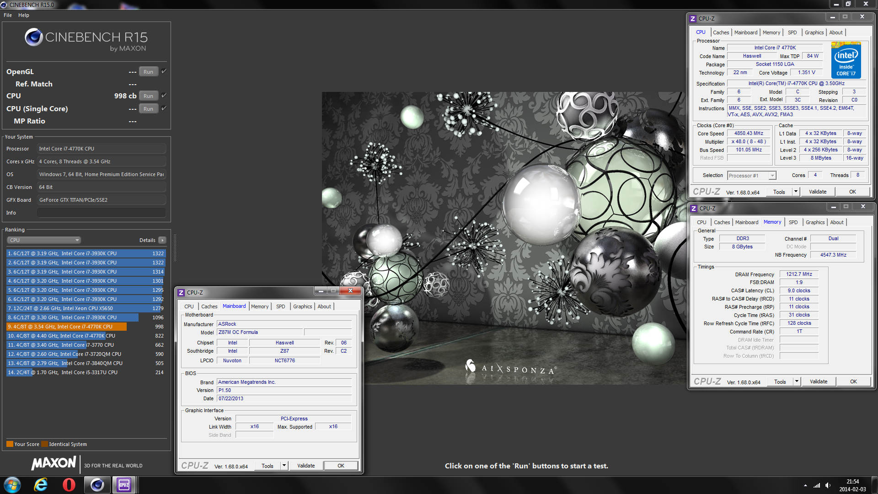This screenshot has height=494, width=878.
Task: Click Core Speed value 4850.43 MHz
Action: 749,134
